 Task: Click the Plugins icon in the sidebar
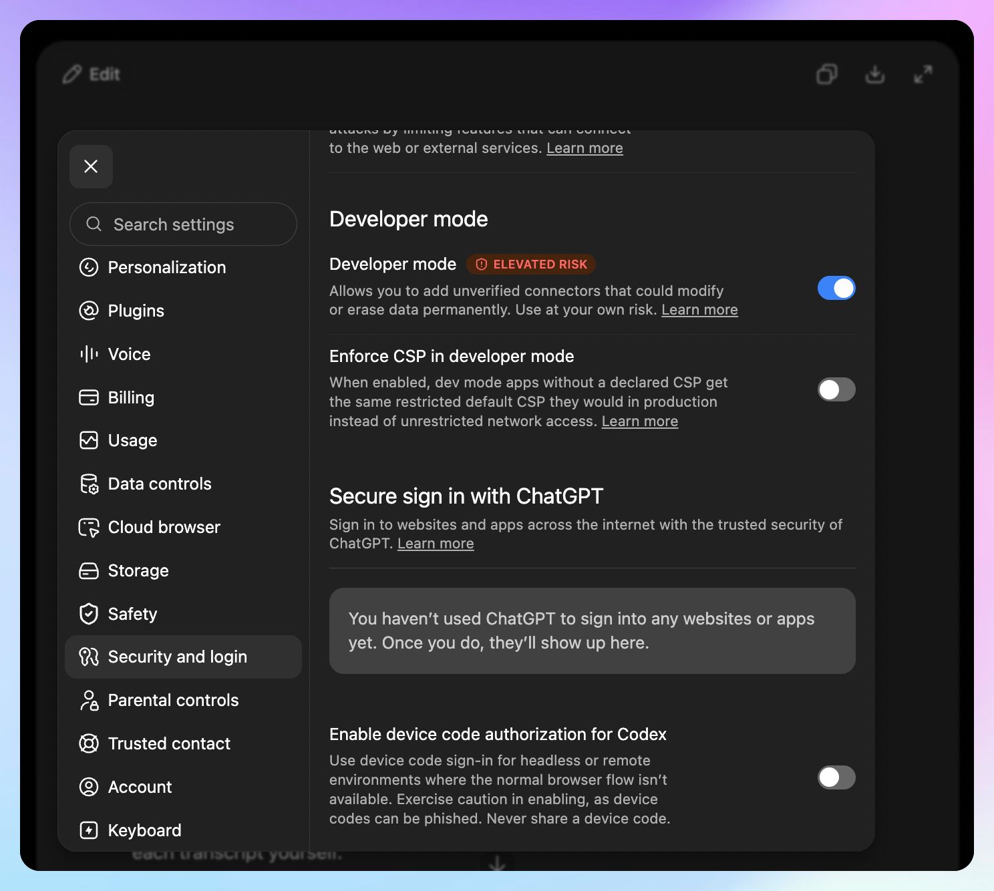pyautogui.click(x=89, y=311)
